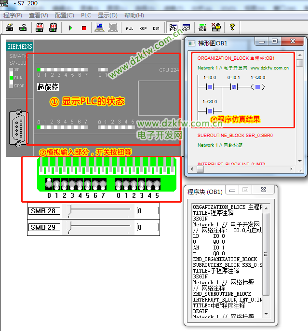Click the SMB 28 slider handle
308x331 pixels.
pos(70,210)
